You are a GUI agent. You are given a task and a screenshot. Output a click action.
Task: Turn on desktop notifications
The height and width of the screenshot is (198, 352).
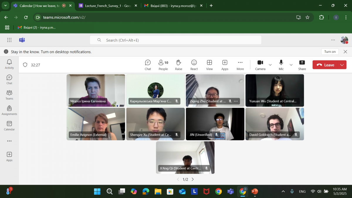point(330,52)
